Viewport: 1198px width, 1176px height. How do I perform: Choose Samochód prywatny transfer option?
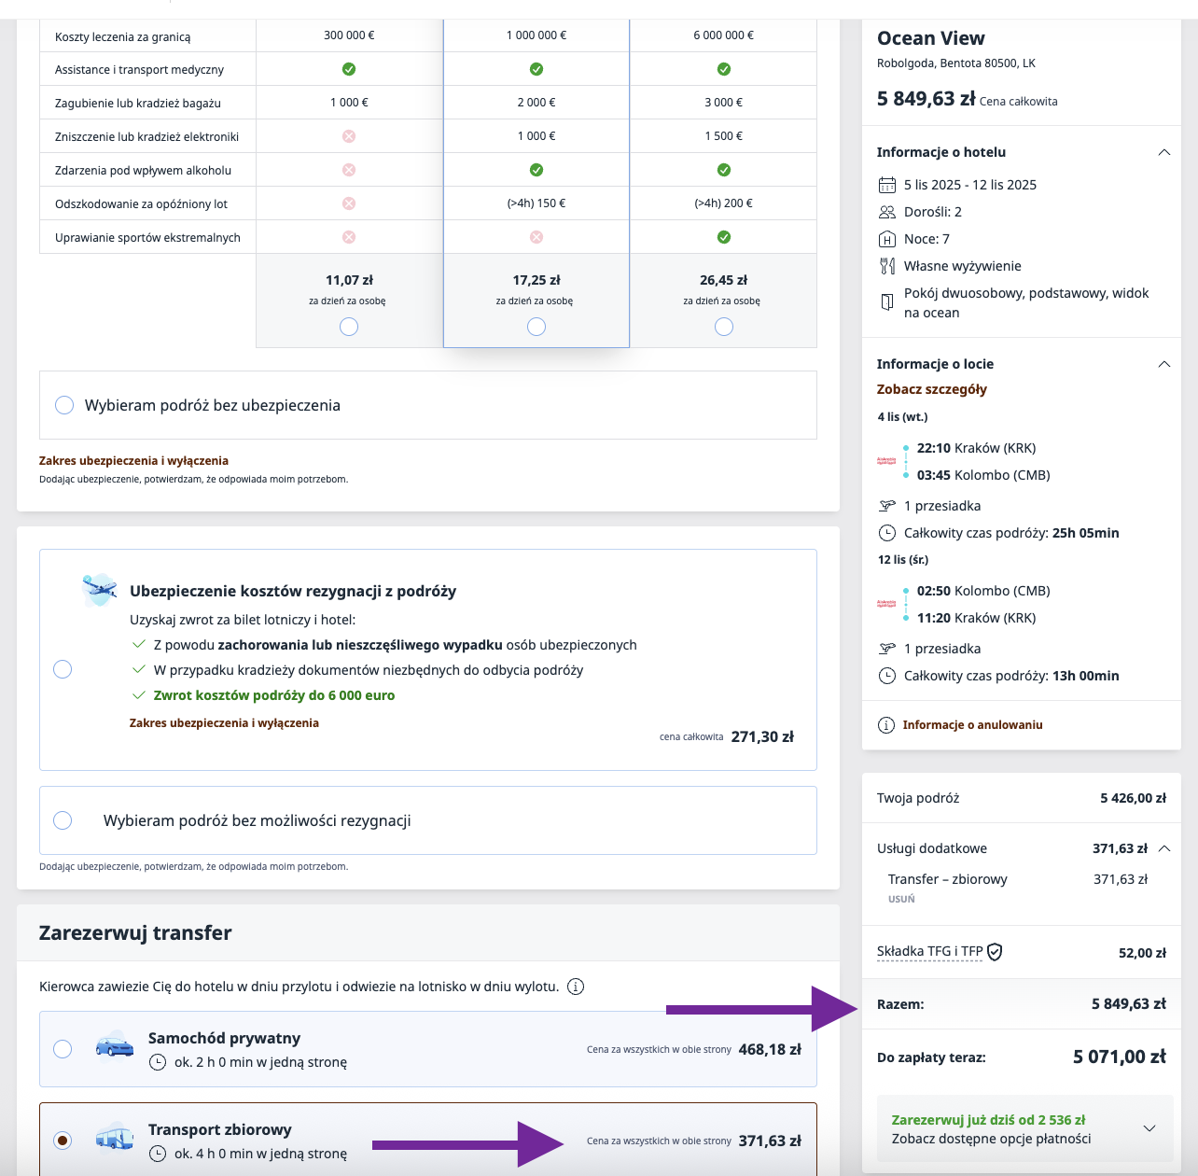63,1049
